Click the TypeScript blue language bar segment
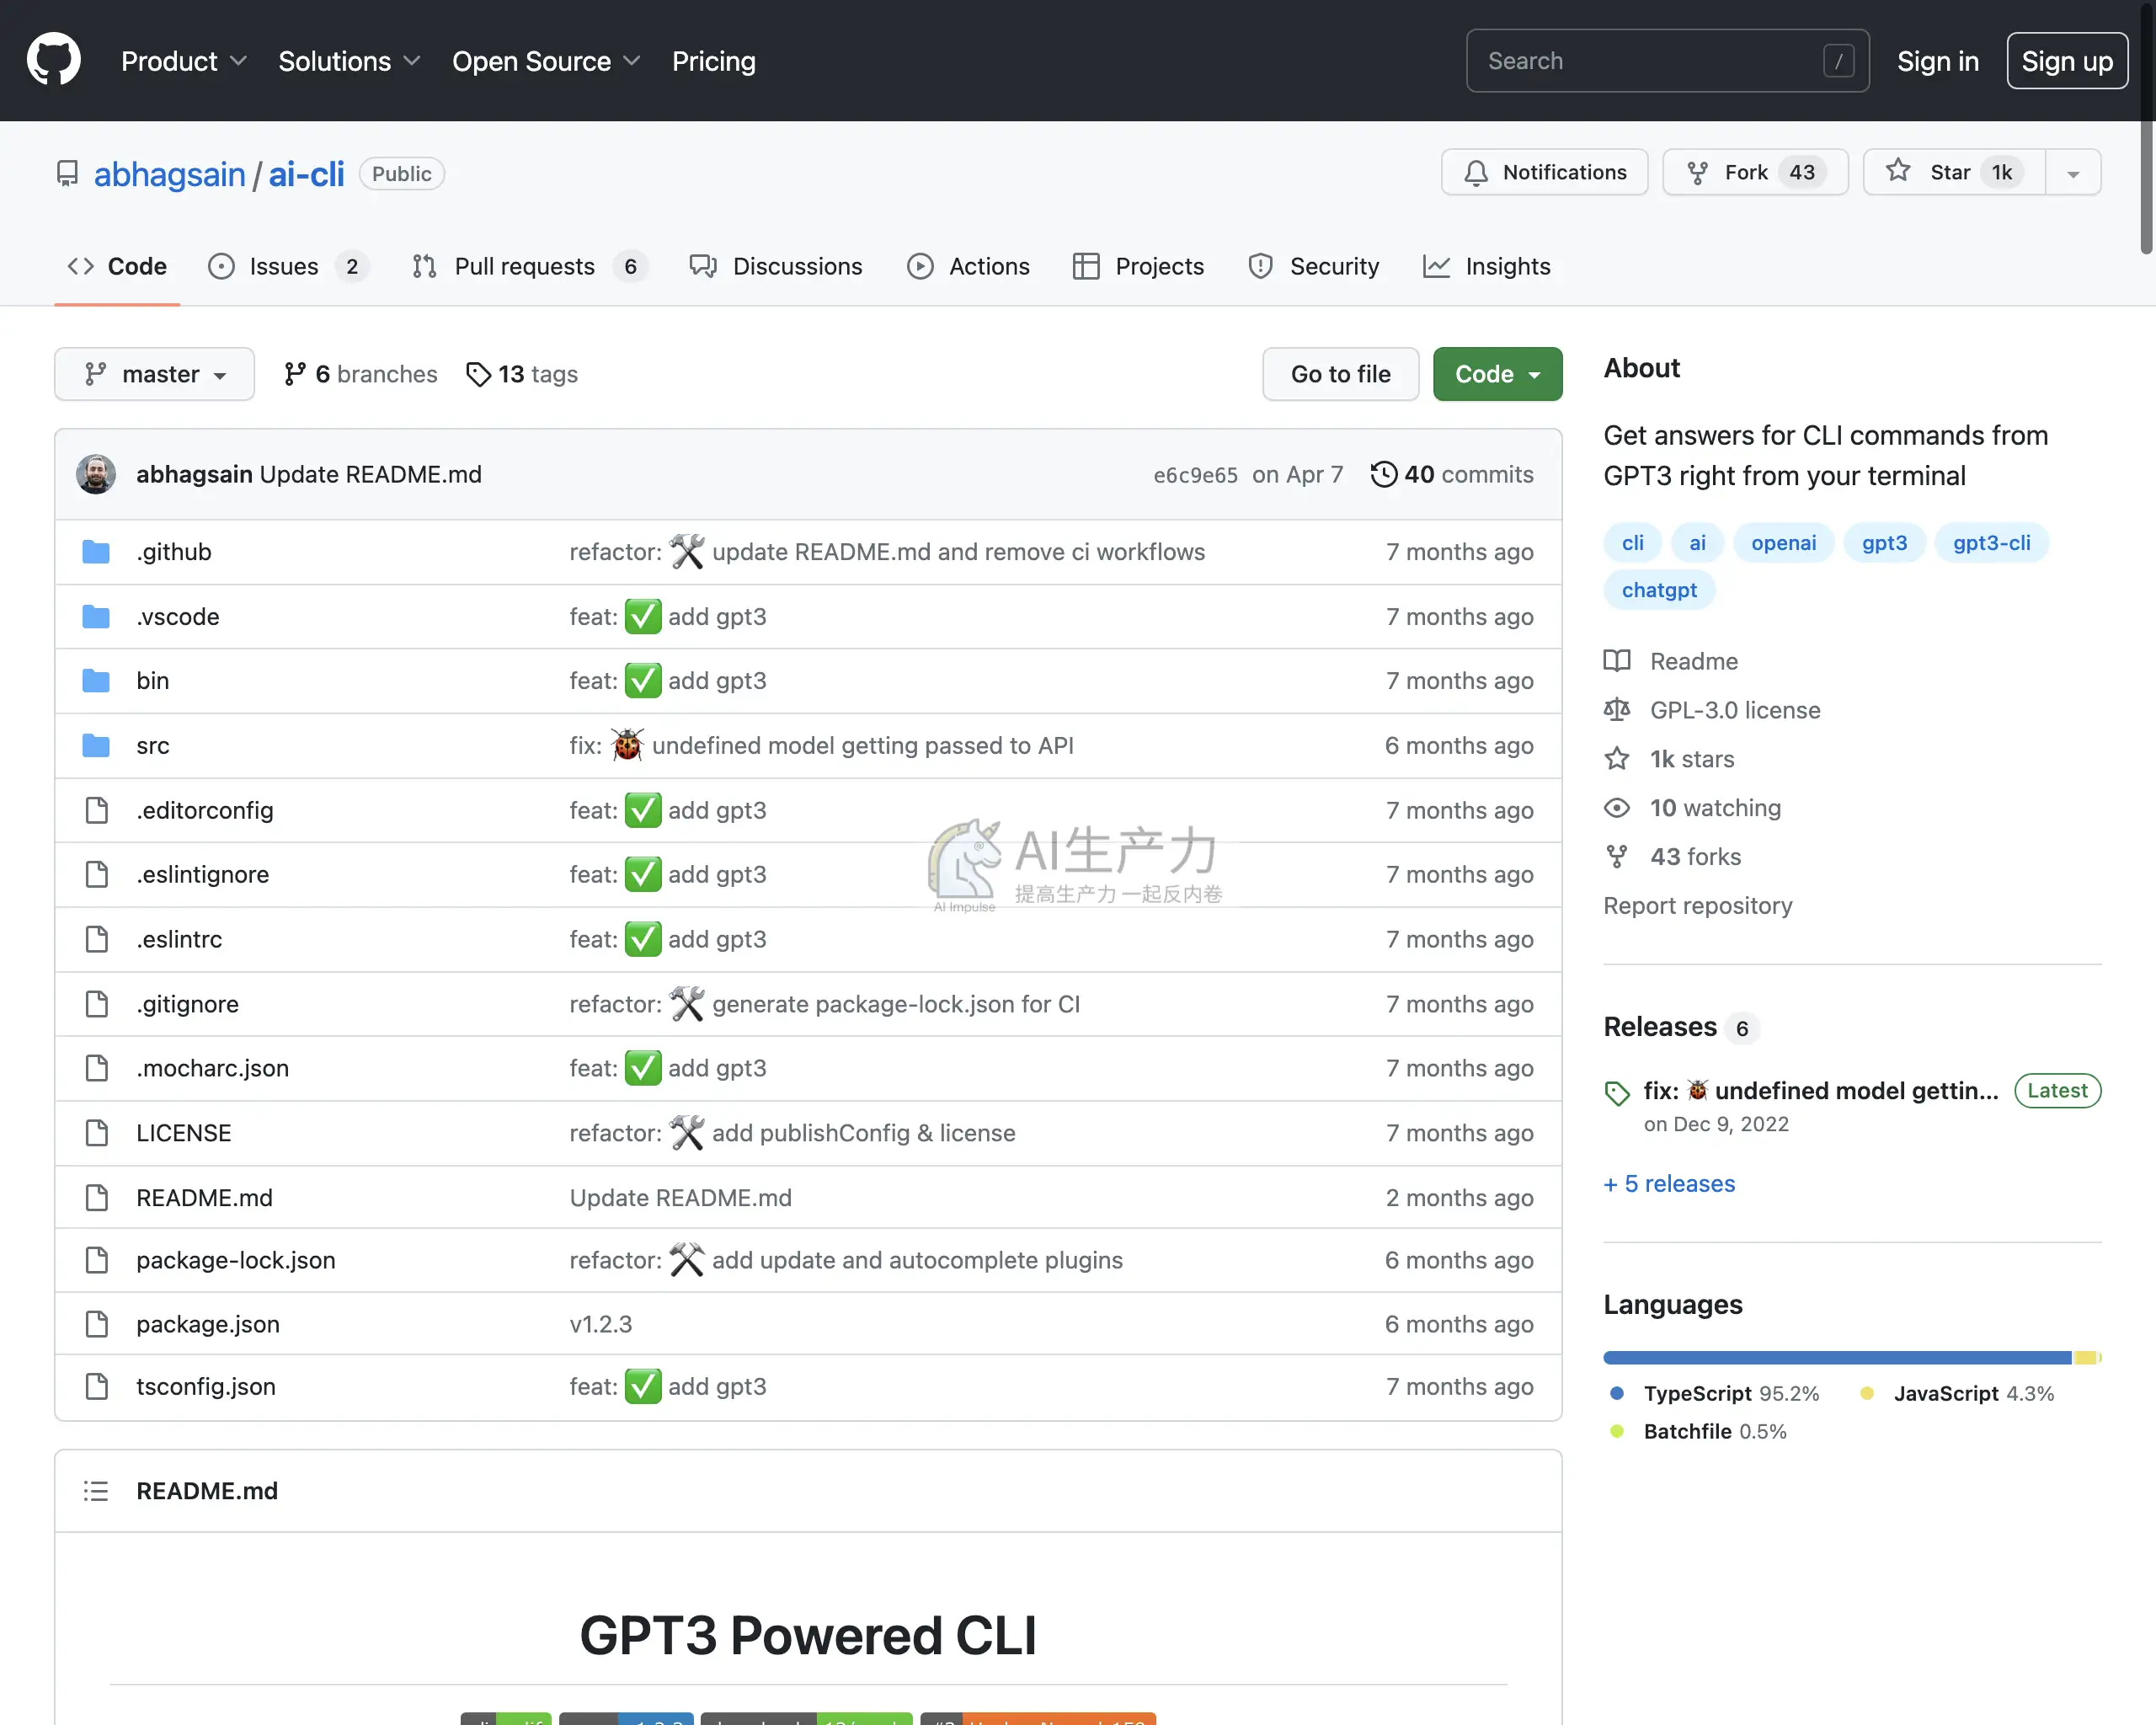 click(x=1837, y=1358)
